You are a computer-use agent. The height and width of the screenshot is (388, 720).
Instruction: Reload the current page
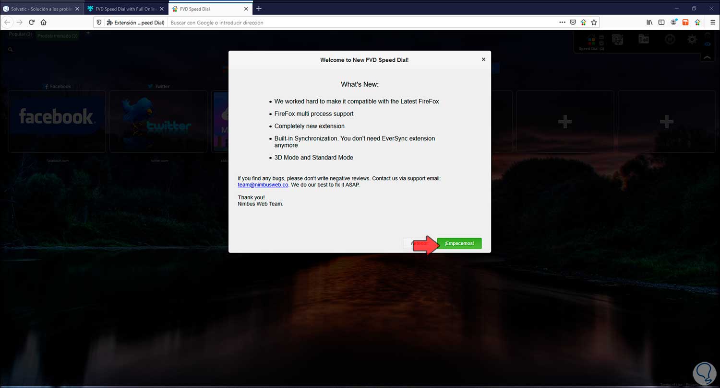(32, 23)
